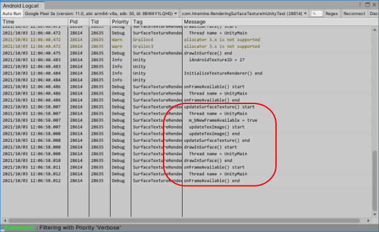Select 'iAndroidTextureID = 27' log message
Viewport: 379px width, 232px height.
(217, 60)
